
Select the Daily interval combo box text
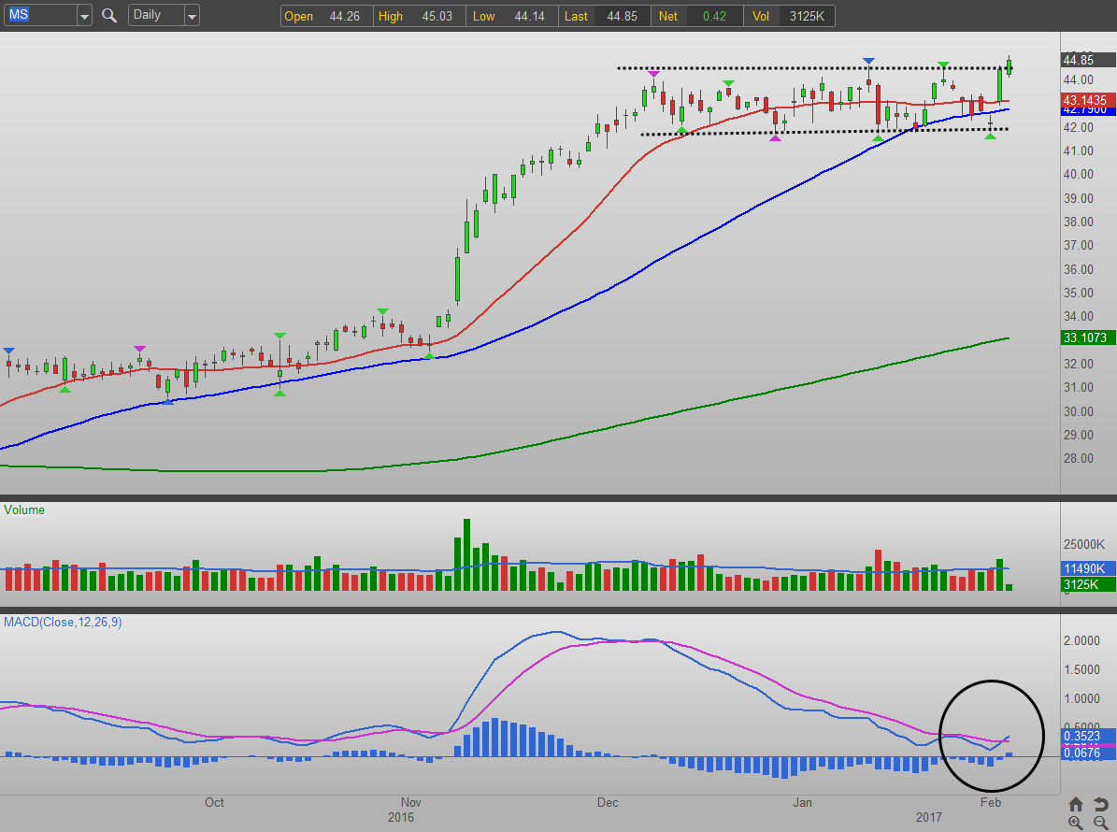[x=153, y=16]
